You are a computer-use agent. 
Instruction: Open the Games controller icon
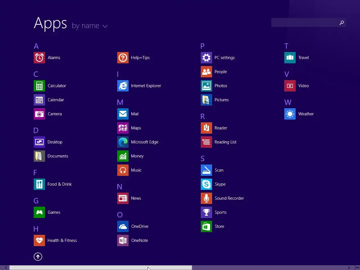coord(39,212)
